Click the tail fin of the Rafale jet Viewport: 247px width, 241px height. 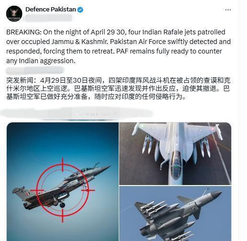click(x=19, y=191)
